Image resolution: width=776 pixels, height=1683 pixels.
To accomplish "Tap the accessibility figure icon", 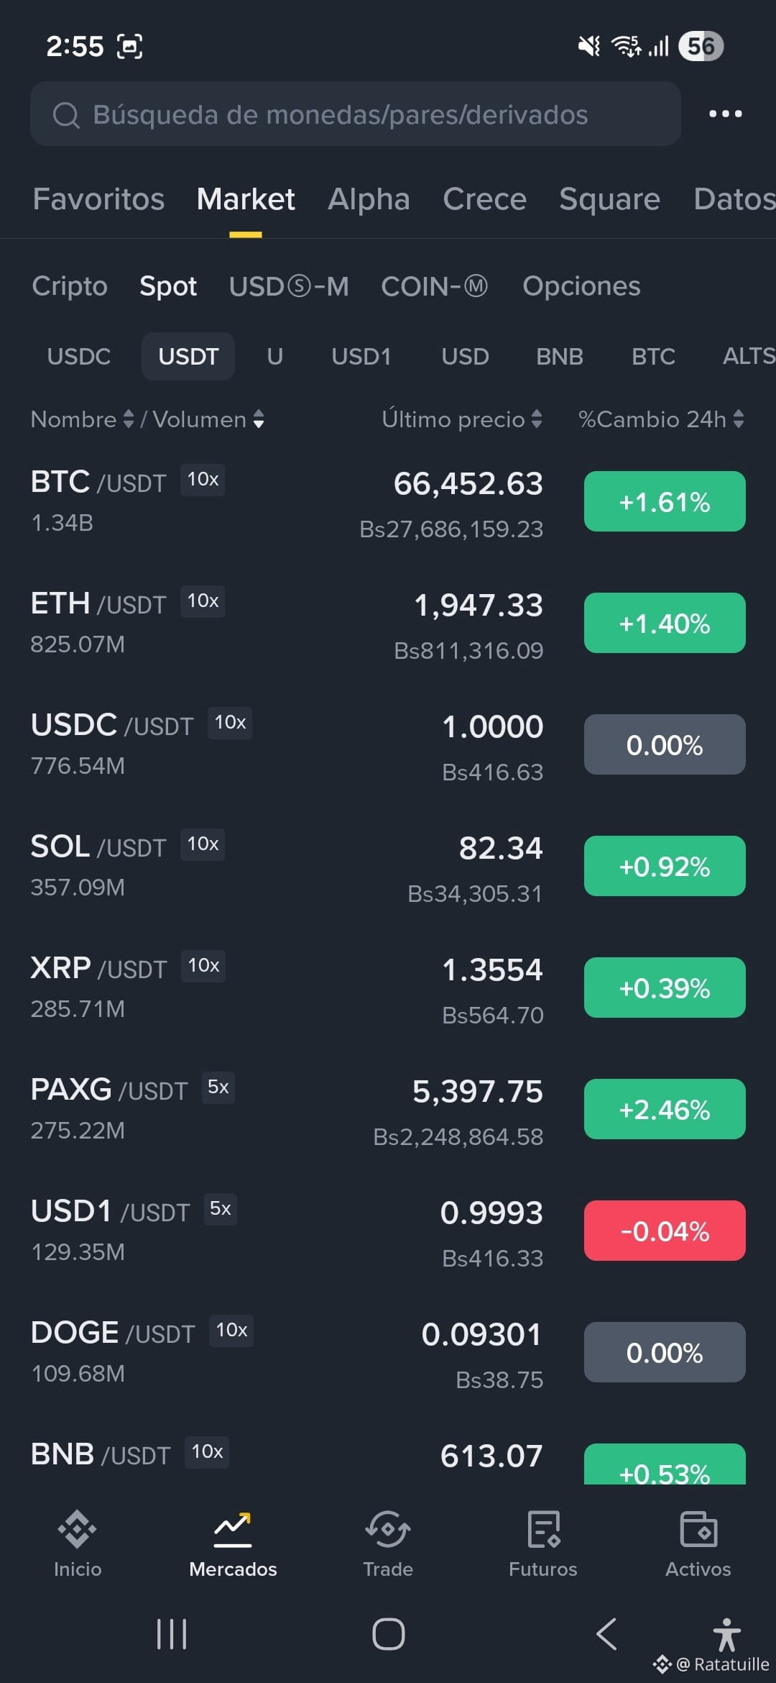I will [x=726, y=1634].
